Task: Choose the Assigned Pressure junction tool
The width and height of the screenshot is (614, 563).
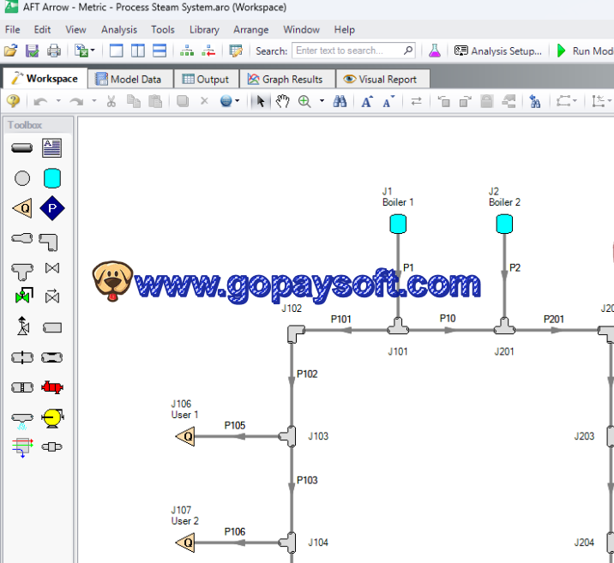Action: [x=52, y=208]
